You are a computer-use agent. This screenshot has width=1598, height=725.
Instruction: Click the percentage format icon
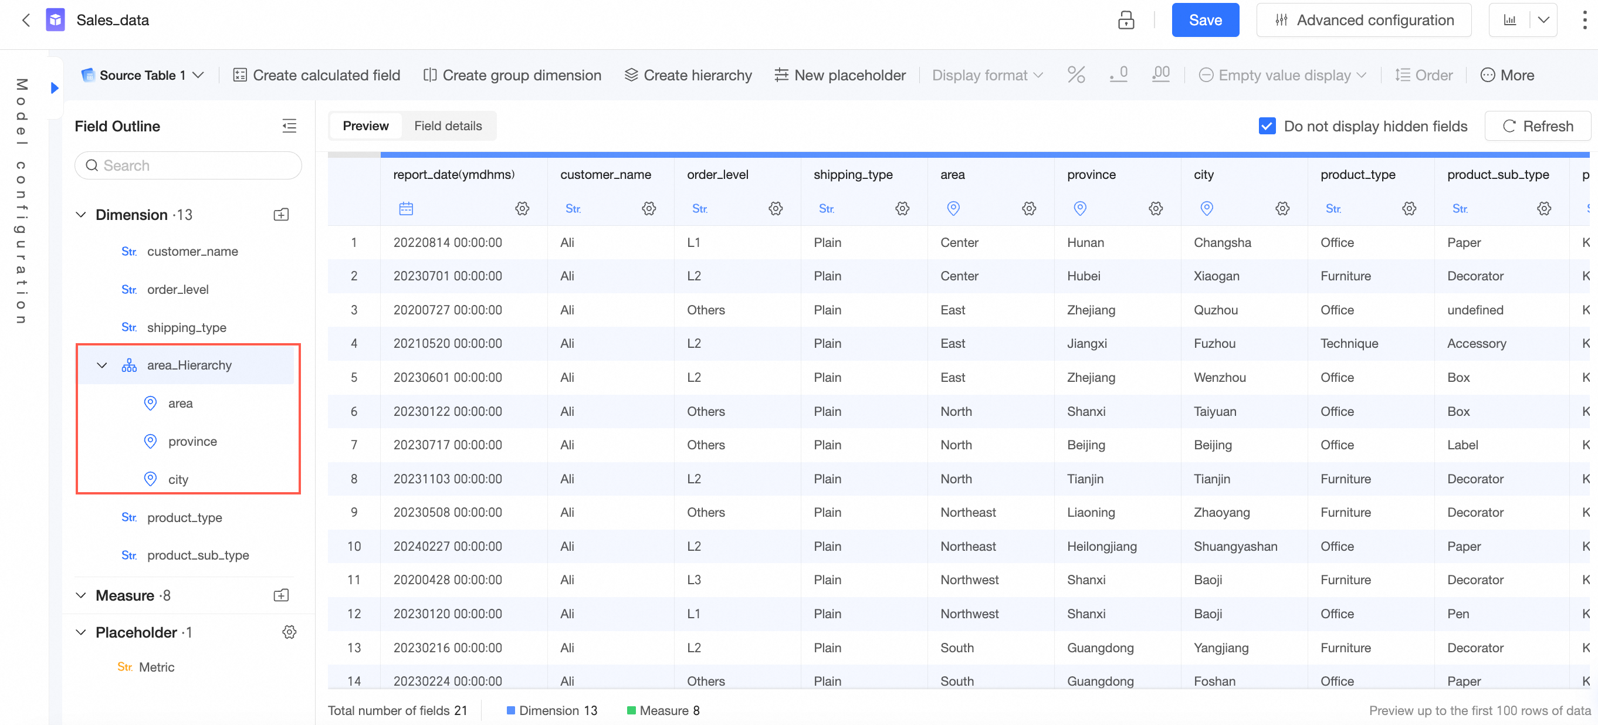[x=1075, y=75]
